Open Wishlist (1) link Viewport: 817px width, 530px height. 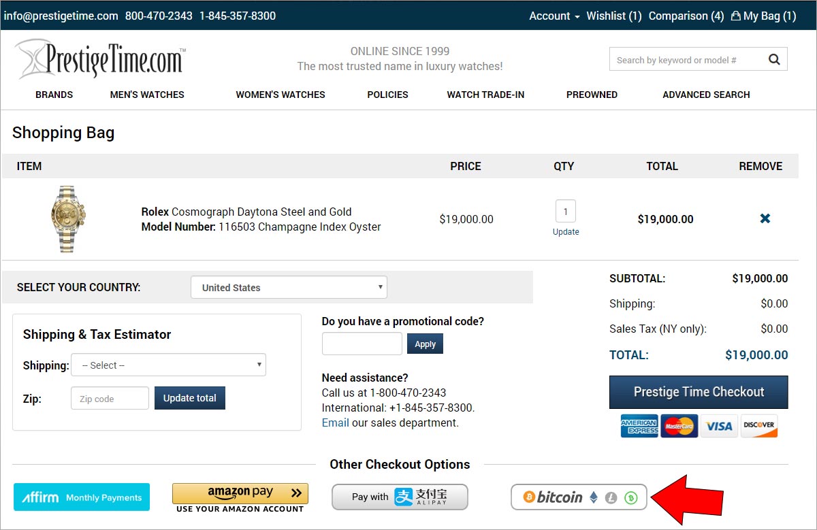614,16
